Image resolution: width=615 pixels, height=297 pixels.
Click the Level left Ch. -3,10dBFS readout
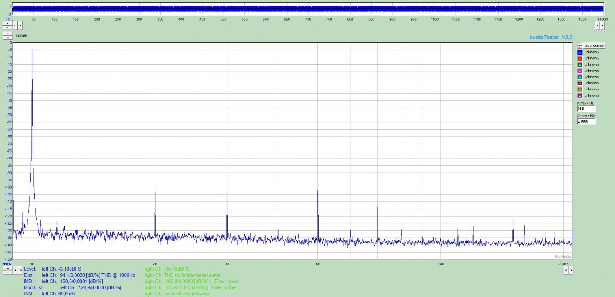(52, 269)
